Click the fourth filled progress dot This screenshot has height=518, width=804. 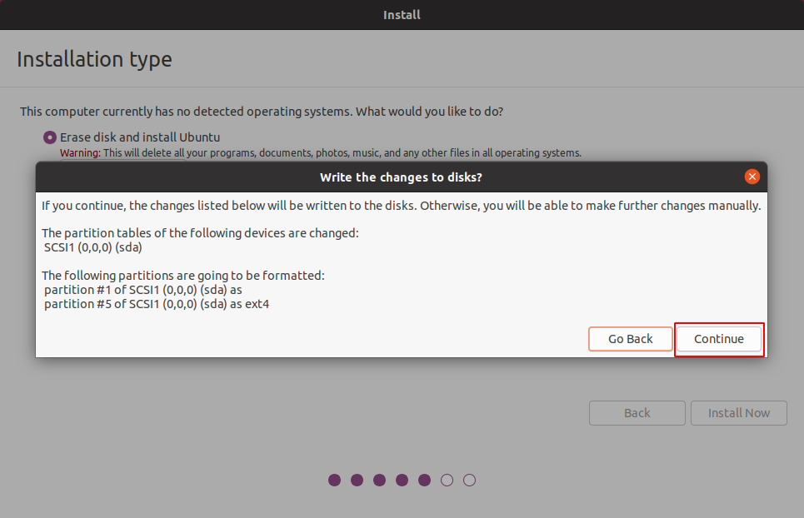(402, 480)
